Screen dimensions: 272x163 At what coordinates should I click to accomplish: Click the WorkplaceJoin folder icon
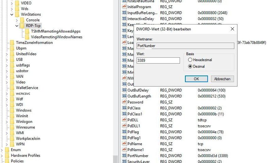[x=12, y=139]
